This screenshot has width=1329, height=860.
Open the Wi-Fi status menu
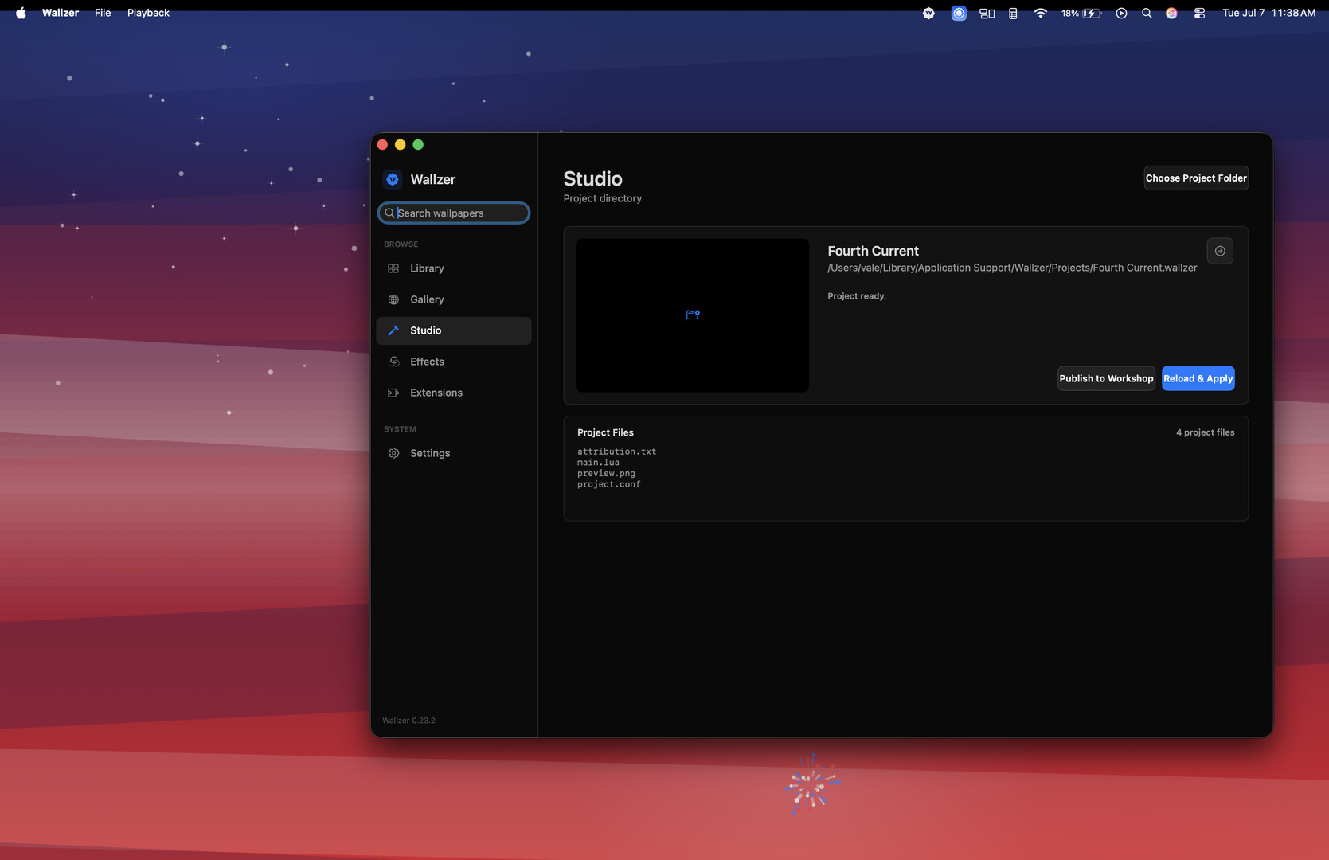(1040, 13)
